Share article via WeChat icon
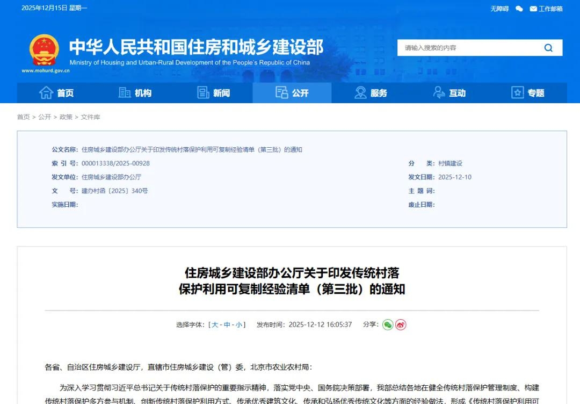The height and width of the screenshot is (404, 580). (388, 324)
